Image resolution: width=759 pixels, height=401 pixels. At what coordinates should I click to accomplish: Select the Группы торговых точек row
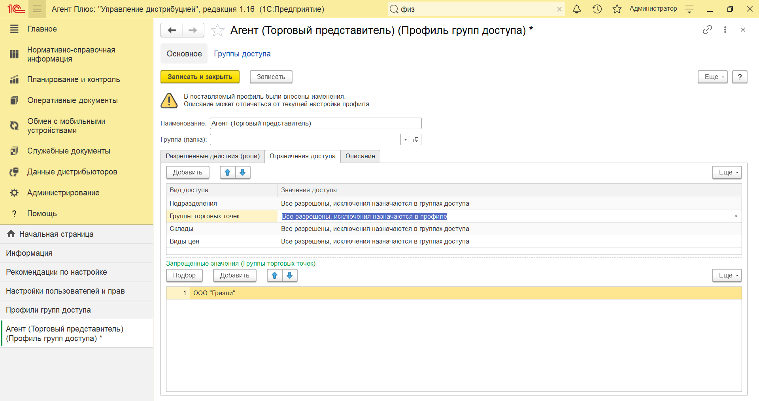click(454, 216)
